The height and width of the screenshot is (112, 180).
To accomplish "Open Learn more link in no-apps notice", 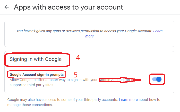I will 158,31.
